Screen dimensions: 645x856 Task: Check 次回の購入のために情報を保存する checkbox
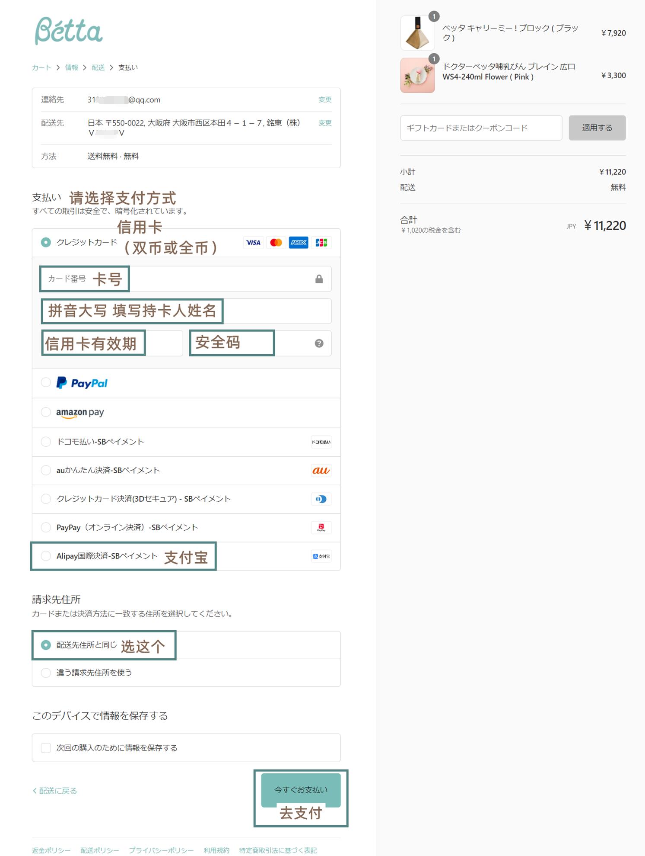46,748
